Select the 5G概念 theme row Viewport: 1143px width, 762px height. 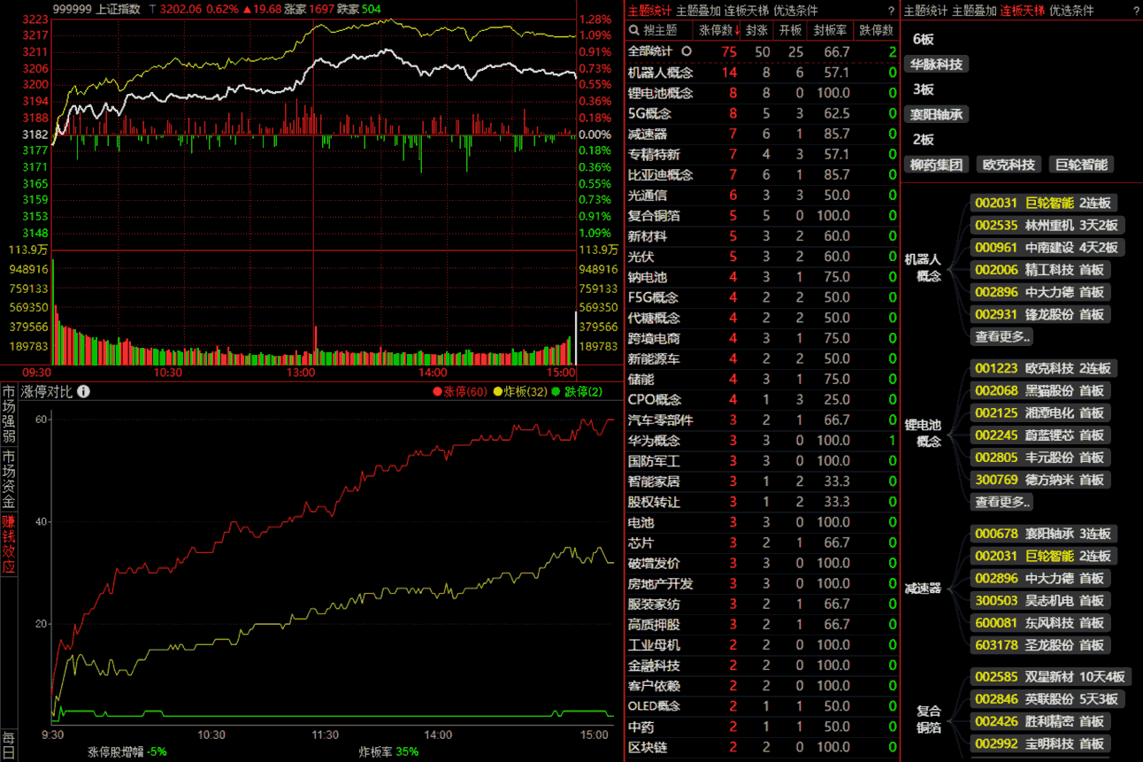(x=762, y=113)
